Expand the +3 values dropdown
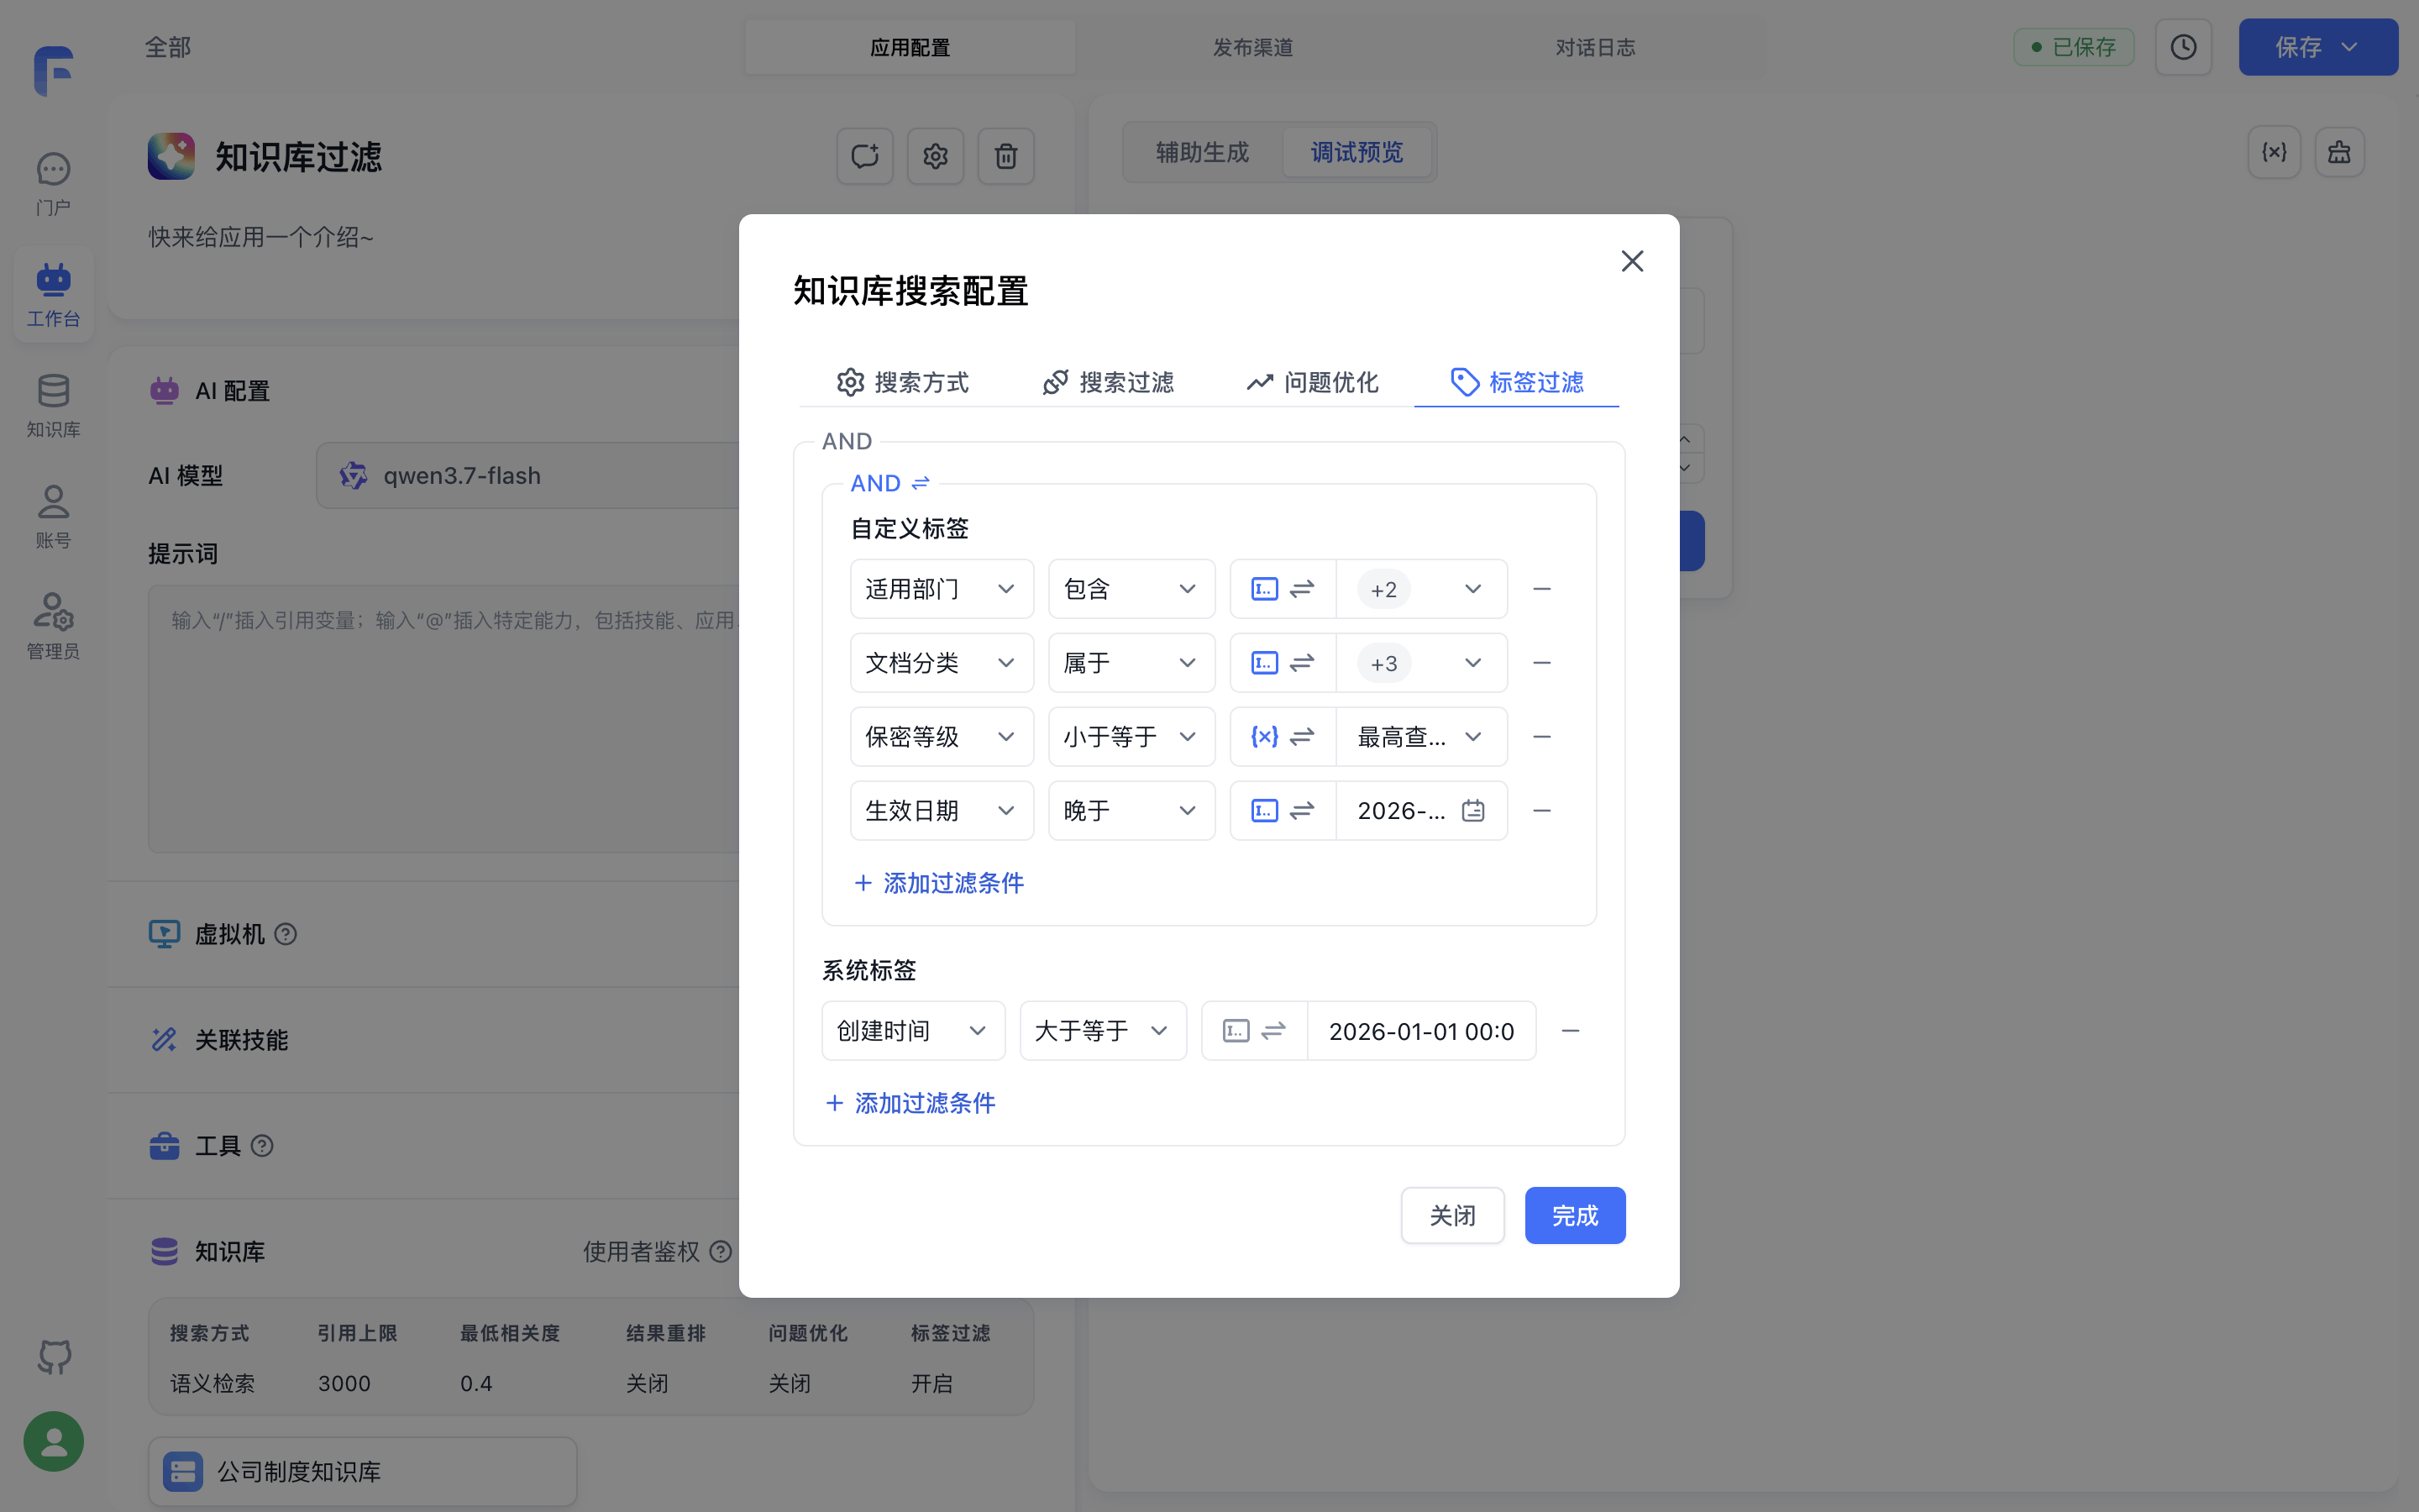Viewport: 2419px width, 1512px height. point(1421,663)
